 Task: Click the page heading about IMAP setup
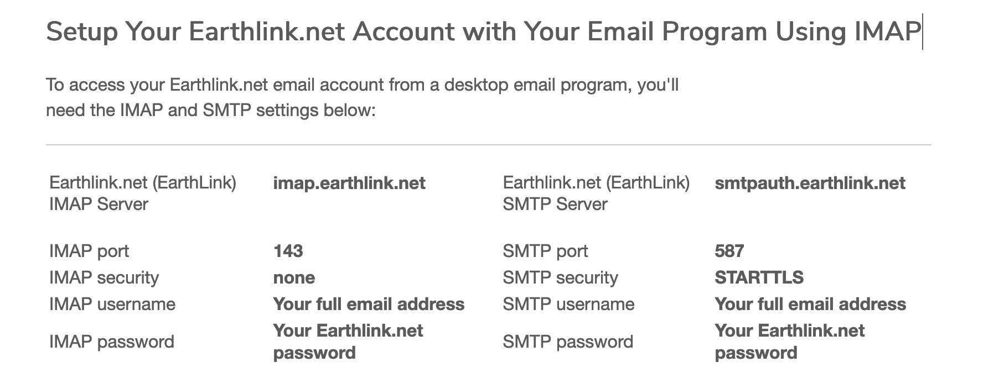coord(483,32)
